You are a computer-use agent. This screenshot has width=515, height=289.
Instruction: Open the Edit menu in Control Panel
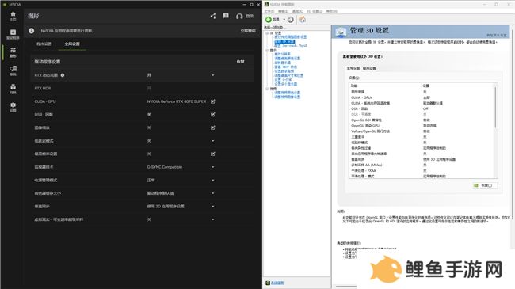click(x=283, y=11)
